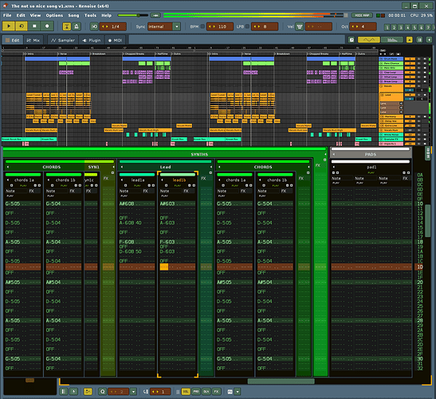The width and height of the screenshot is (436, 399).
Task: Toggle the disk browser icon in the upper frame
Action: tap(352, 40)
